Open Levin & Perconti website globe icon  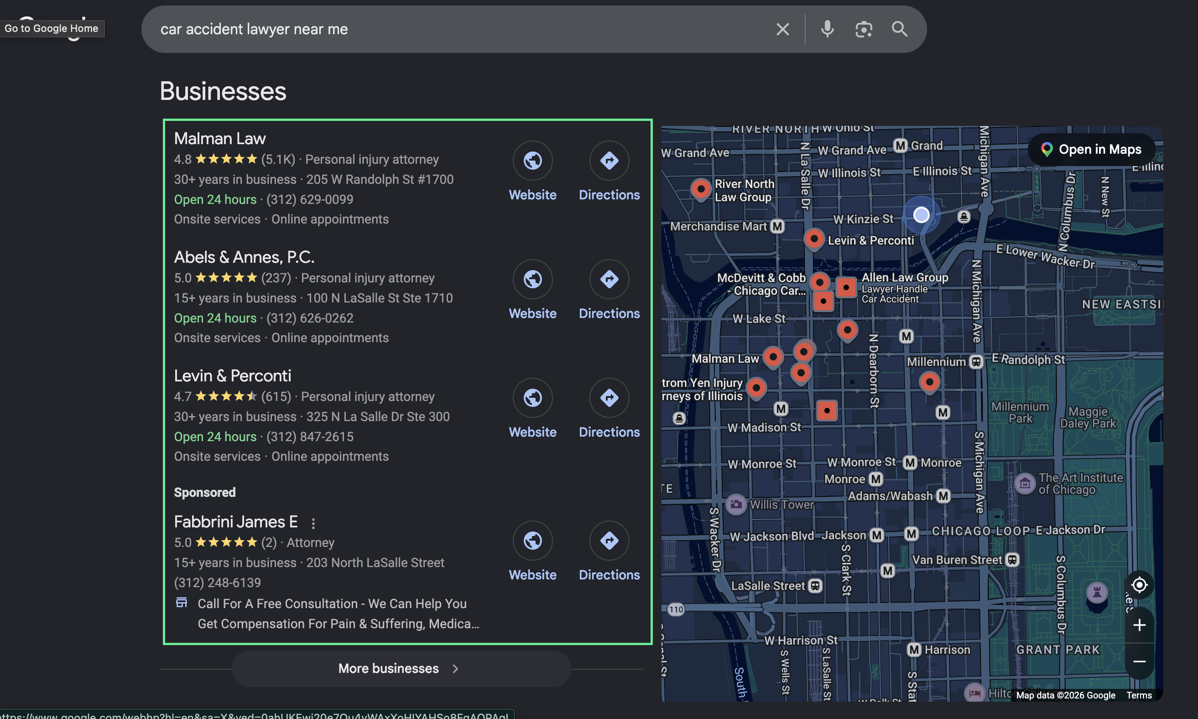coord(532,398)
